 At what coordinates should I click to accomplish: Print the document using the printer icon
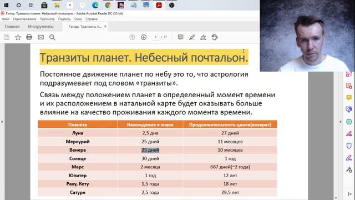point(29,37)
